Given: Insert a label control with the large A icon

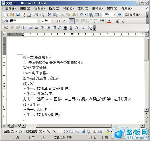Looking at the screenshot, I should pyautogui.click(x=77, y=28).
